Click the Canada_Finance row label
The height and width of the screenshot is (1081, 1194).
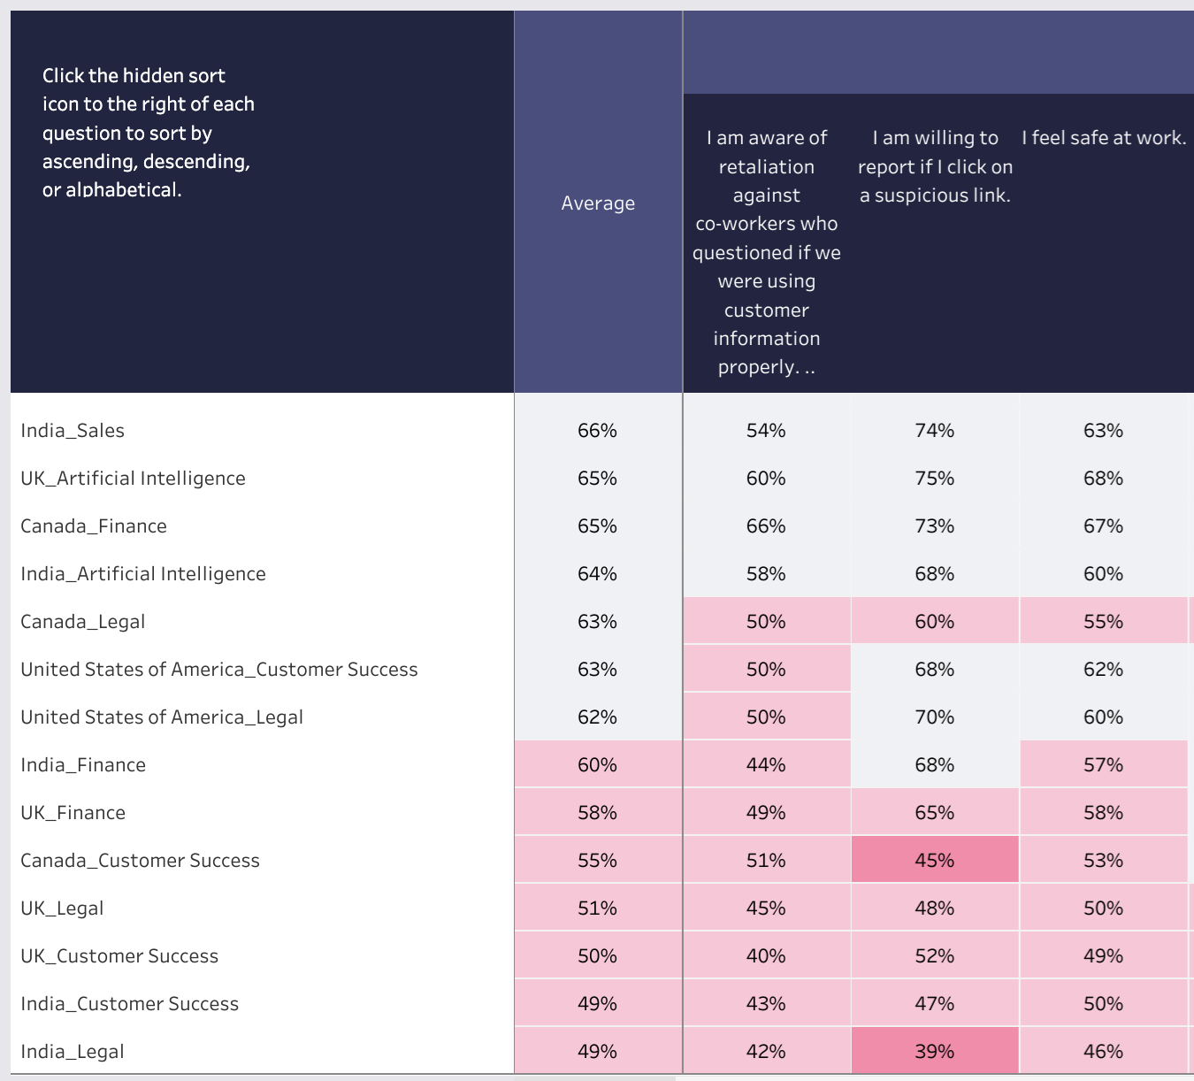[x=94, y=526]
